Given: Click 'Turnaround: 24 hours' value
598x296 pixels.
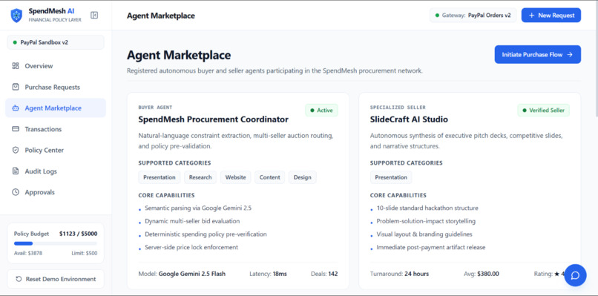Looking at the screenshot, I should [399, 274].
